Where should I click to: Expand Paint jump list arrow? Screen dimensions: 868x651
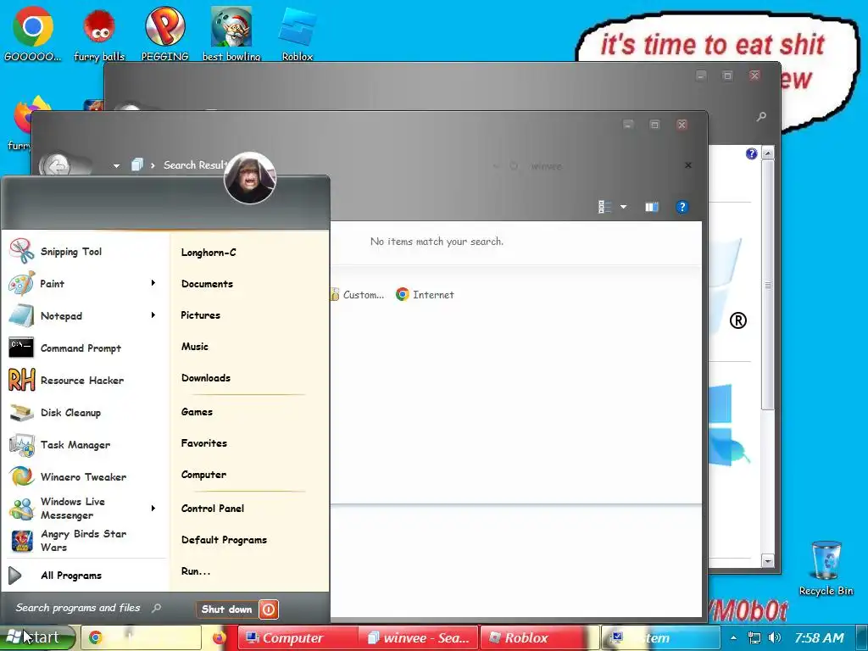(x=153, y=283)
